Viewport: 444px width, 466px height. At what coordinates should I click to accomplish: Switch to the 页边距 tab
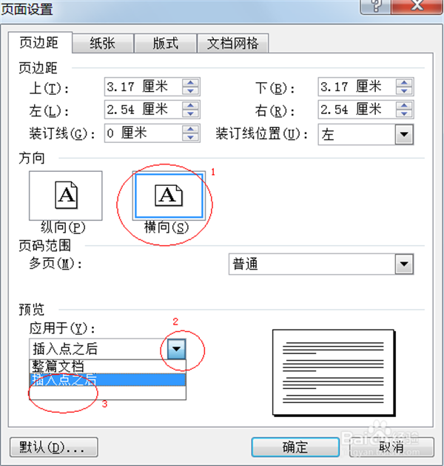click(39, 43)
